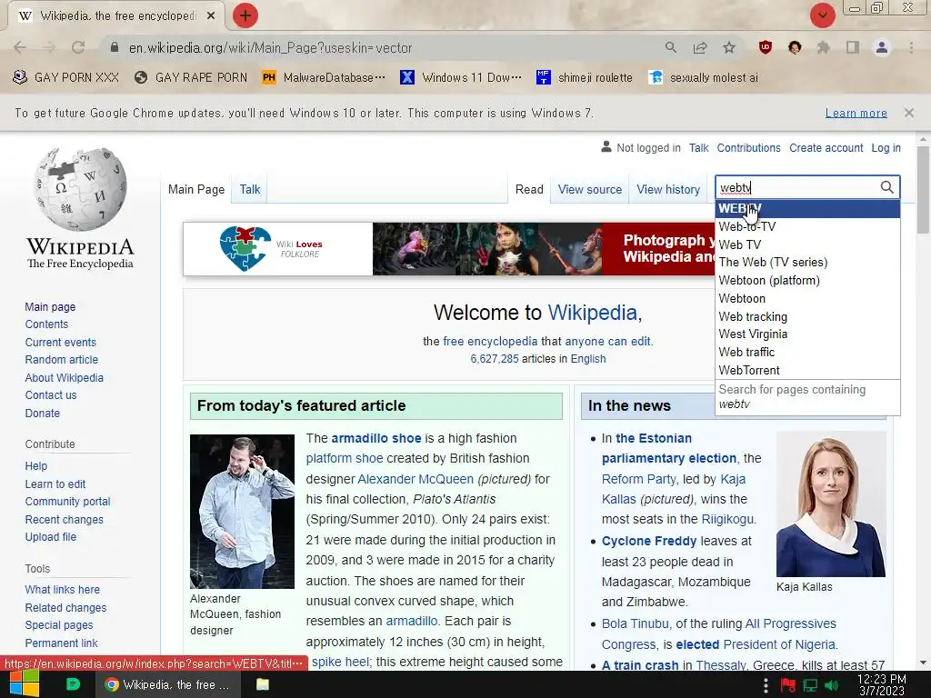Image resolution: width=931 pixels, height=698 pixels.
Task: Switch to the Talk page tab
Action: 250,189
